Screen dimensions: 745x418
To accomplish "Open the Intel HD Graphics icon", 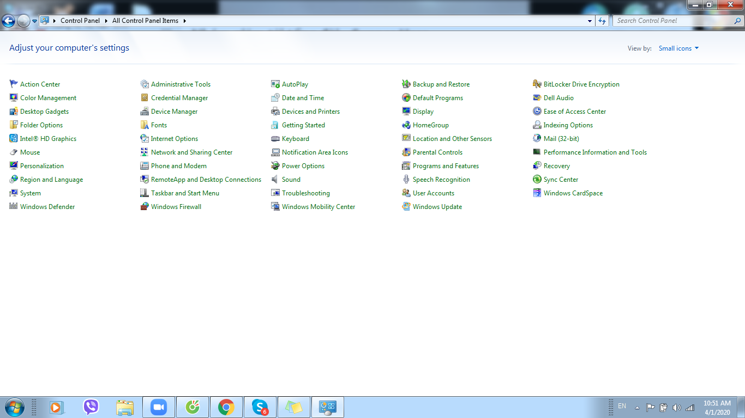I will pos(14,138).
